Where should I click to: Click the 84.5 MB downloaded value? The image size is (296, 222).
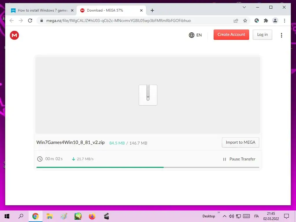117,143
